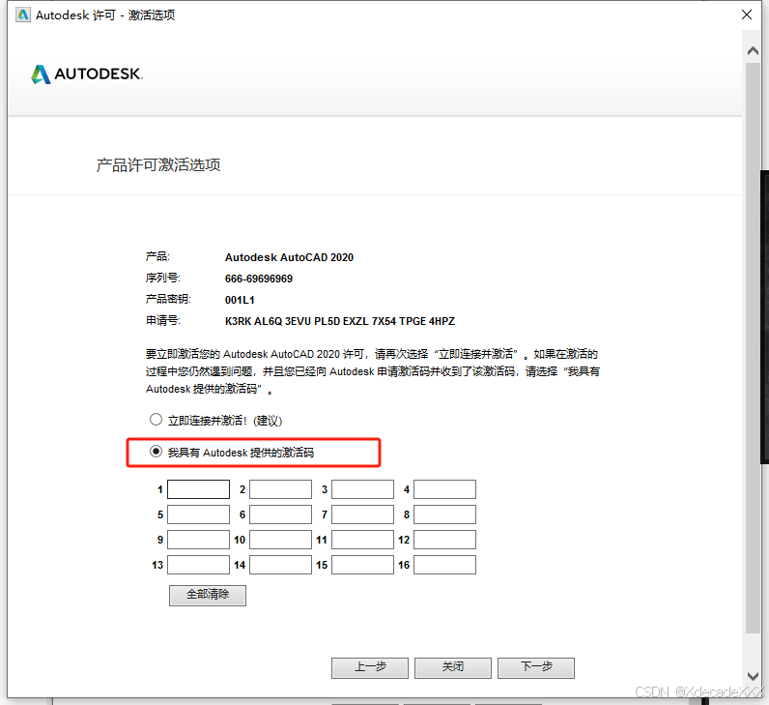769x705 pixels.
Task: Click activation code field 1
Action: (199, 489)
